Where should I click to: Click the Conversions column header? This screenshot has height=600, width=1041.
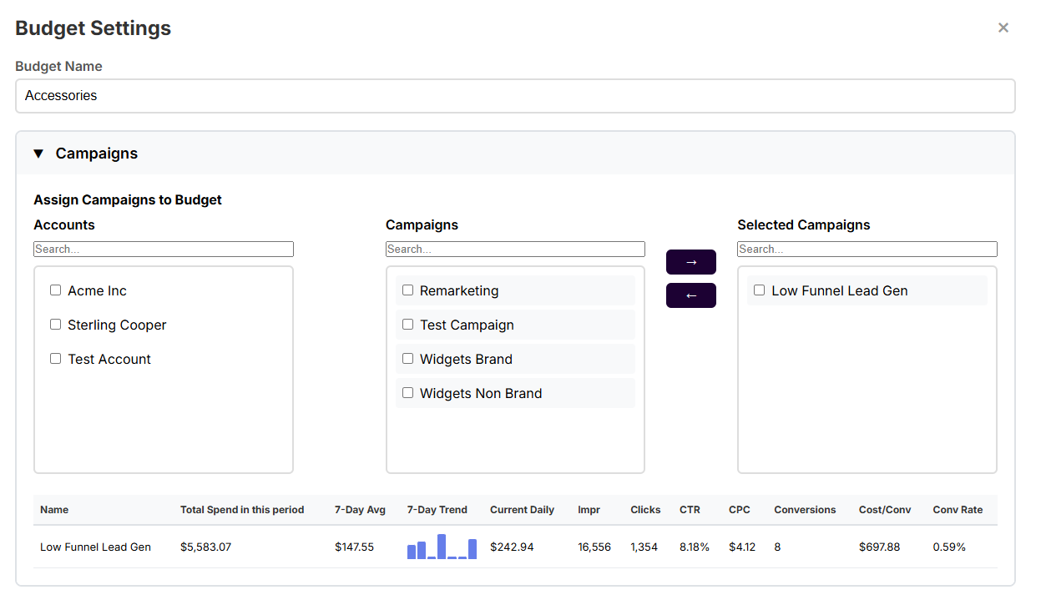coord(804,509)
